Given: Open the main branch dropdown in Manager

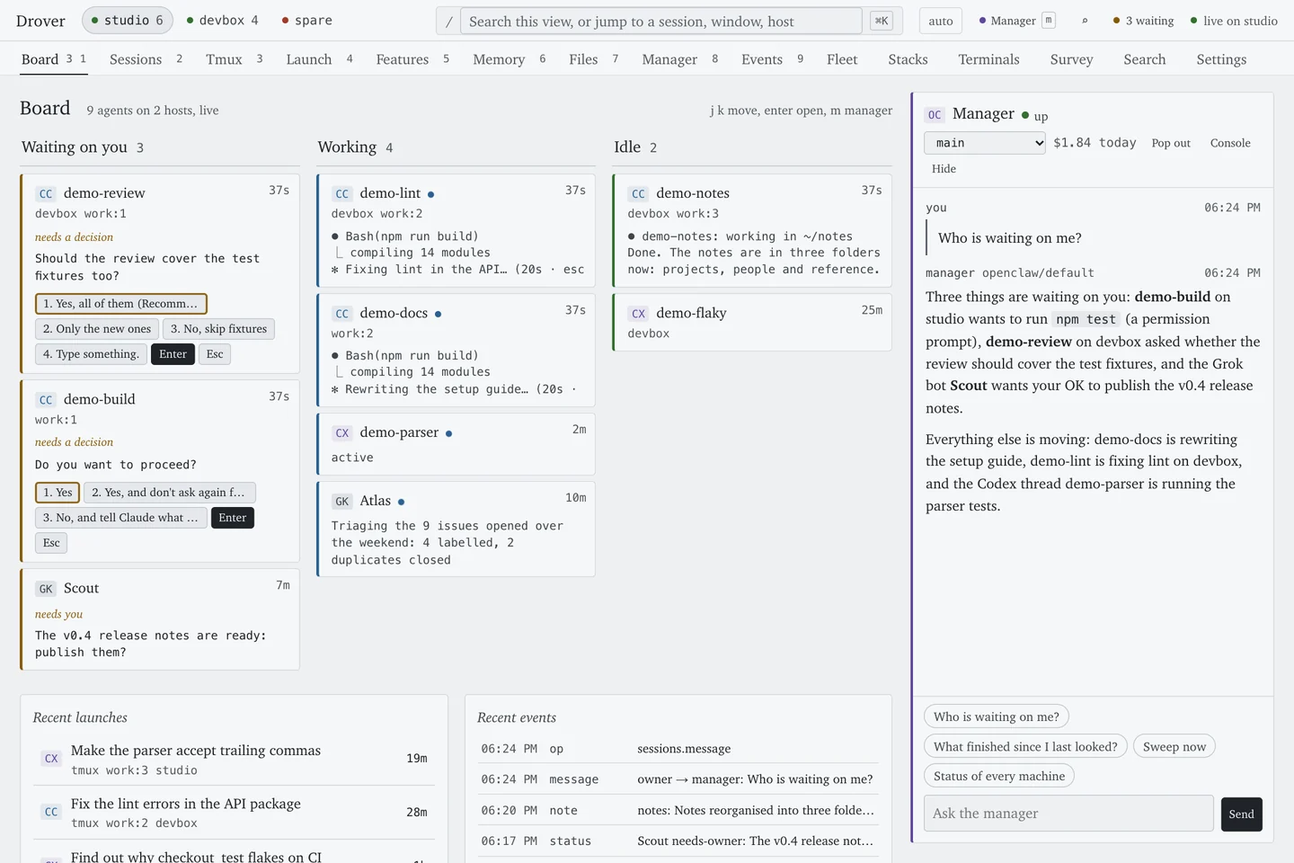Looking at the screenshot, I should (x=985, y=143).
